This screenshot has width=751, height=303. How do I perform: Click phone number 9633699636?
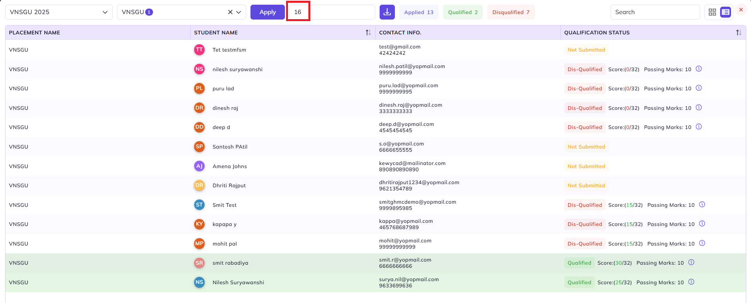pos(396,285)
